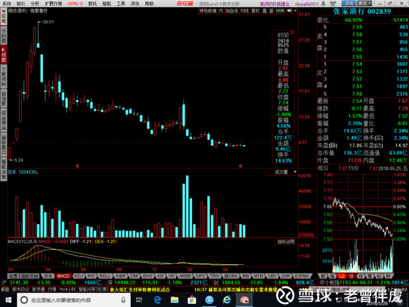Image resolution: width=409 pixels, height=307 pixels.
Task: Click the 设置 indicator settings button
Action: pos(13,276)
